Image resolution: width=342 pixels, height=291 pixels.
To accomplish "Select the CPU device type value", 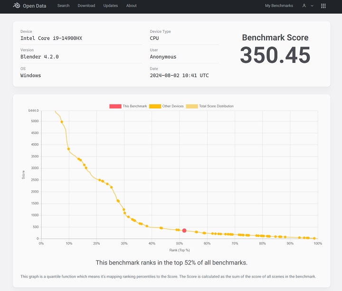I will [x=154, y=38].
